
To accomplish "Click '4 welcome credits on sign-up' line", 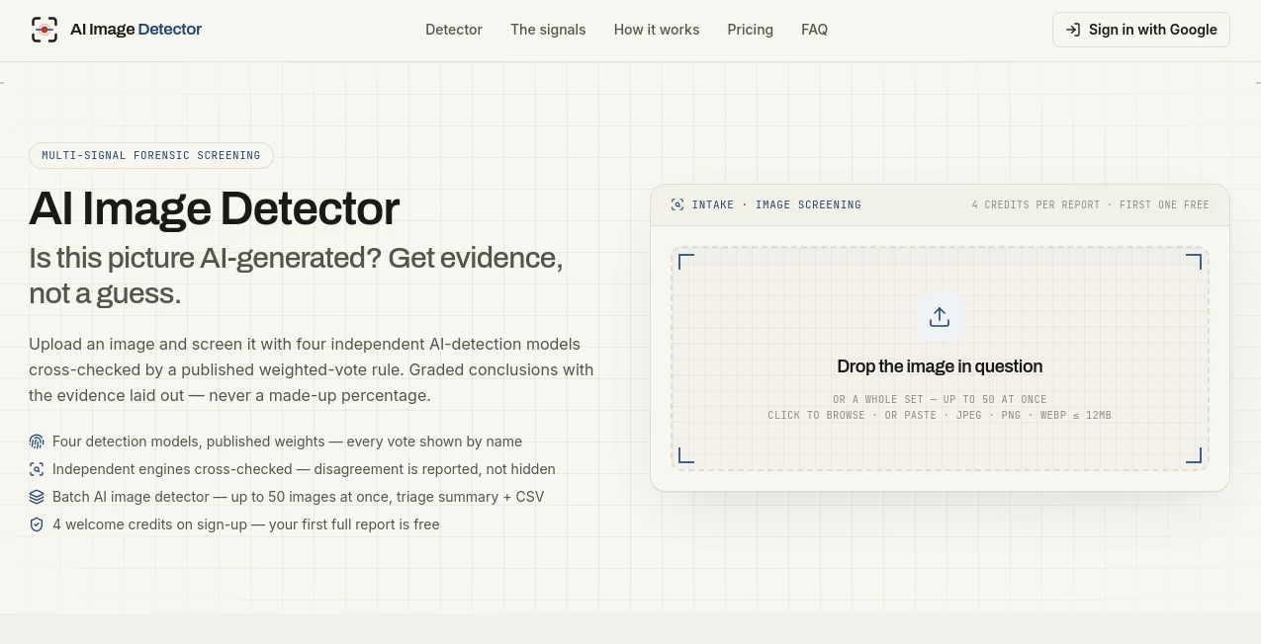I will (246, 524).
